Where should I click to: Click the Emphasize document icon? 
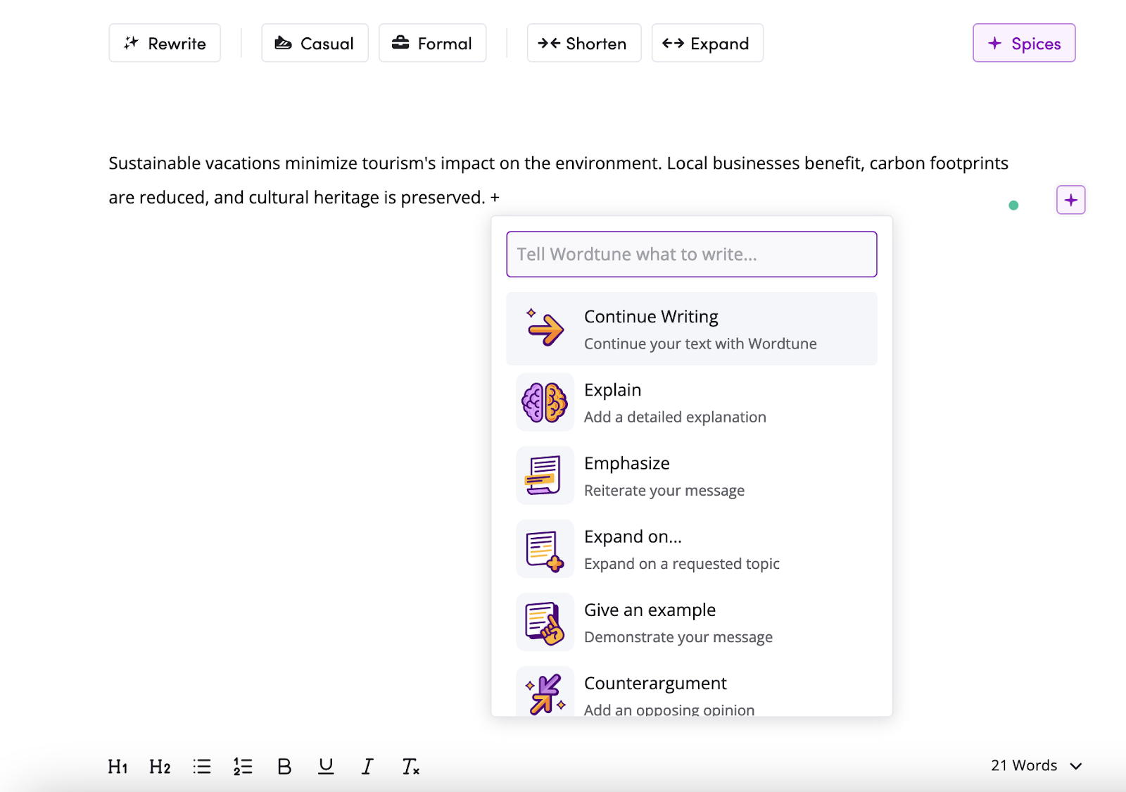click(545, 475)
